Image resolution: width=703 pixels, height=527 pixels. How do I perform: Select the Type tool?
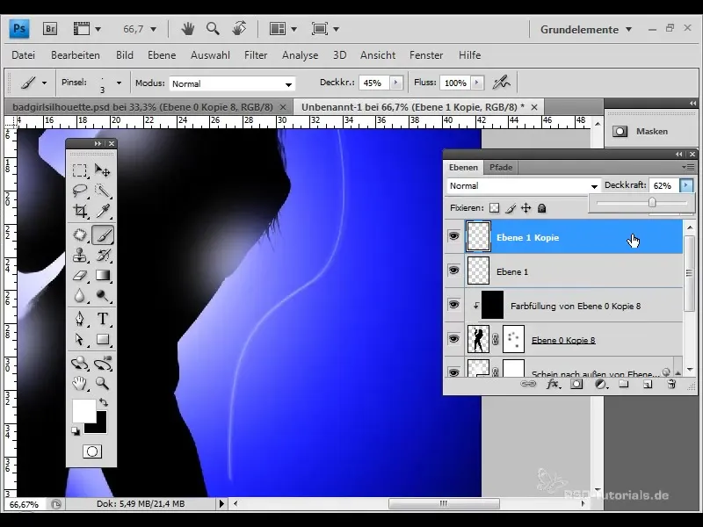(x=103, y=319)
